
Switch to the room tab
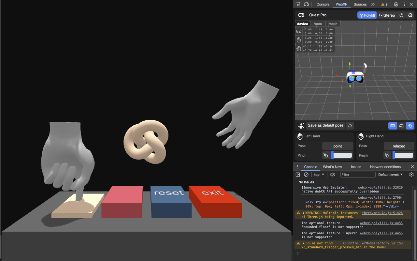[318, 24]
